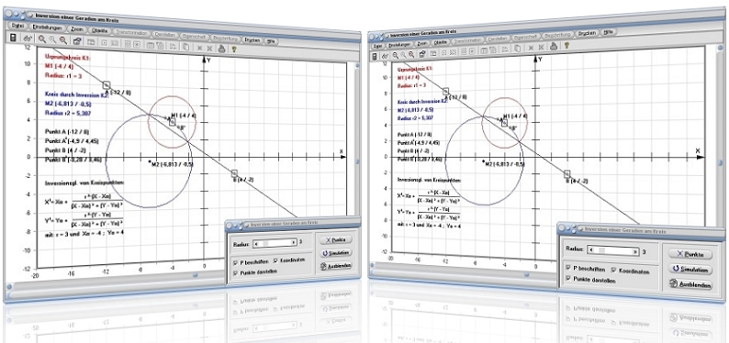Open the Objekte menu in left window
This screenshot has width=729, height=343.
pos(99,30)
